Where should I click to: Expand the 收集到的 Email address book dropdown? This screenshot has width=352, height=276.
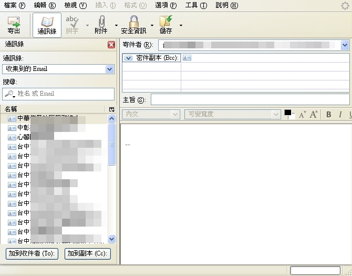coord(109,69)
